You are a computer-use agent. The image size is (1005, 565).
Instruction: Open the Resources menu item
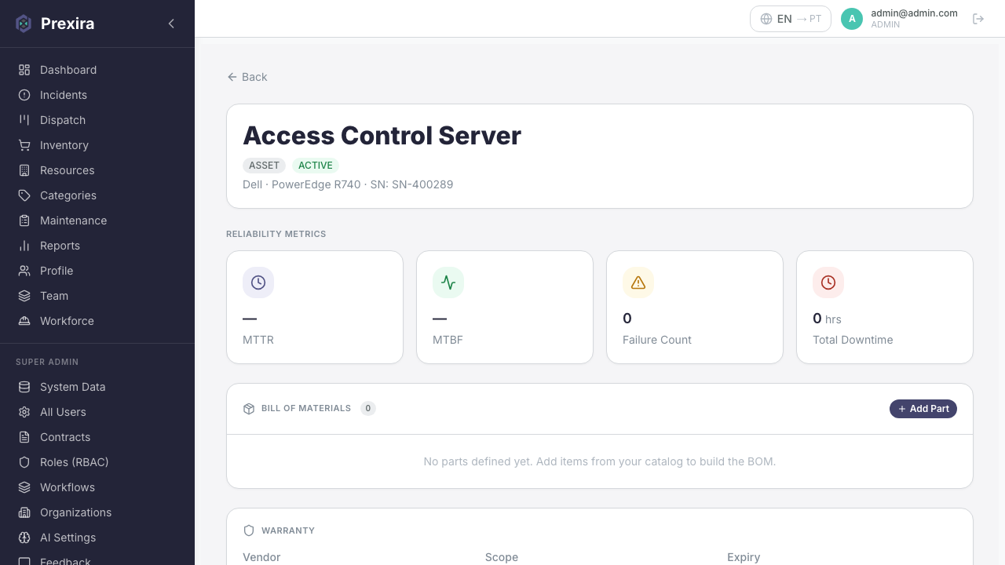click(x=97, y=170)
